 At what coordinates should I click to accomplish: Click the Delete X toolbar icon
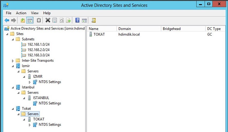[x=48, y=20]
